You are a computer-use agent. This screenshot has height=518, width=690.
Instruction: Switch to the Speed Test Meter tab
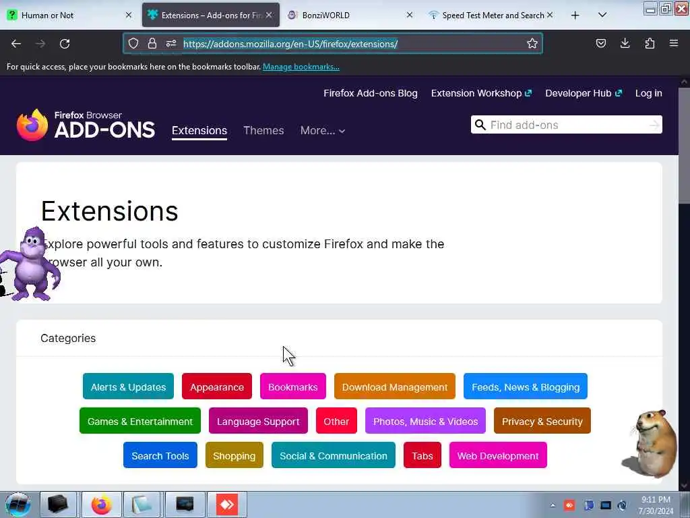click(492, 16)
